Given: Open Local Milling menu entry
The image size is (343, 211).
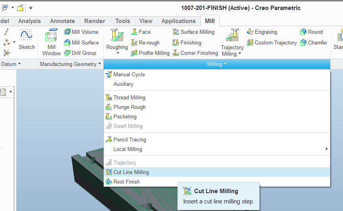Looking at the screenshot, I should 217,149.
